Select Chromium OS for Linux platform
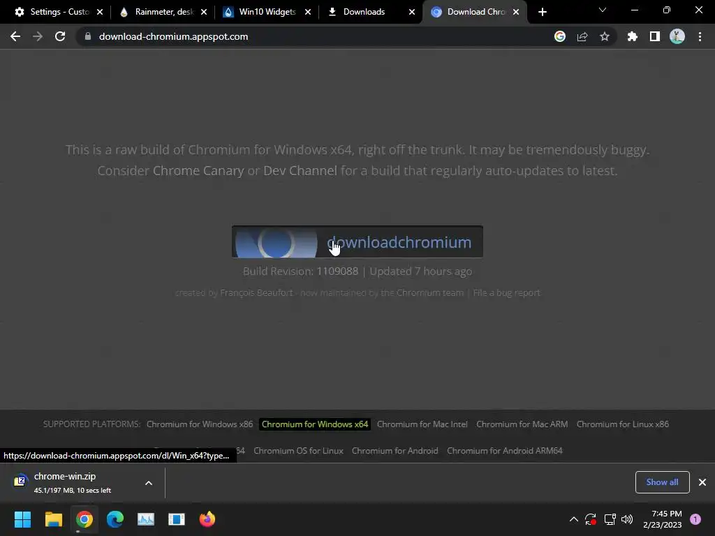This screenshot has height=536, width=715. coord(298,451)
